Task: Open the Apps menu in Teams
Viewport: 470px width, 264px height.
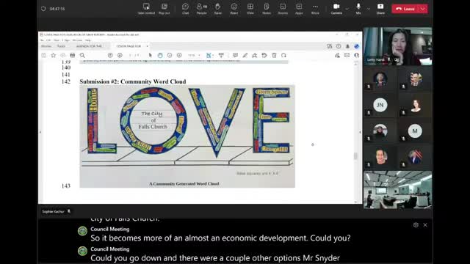Action: 299,9
